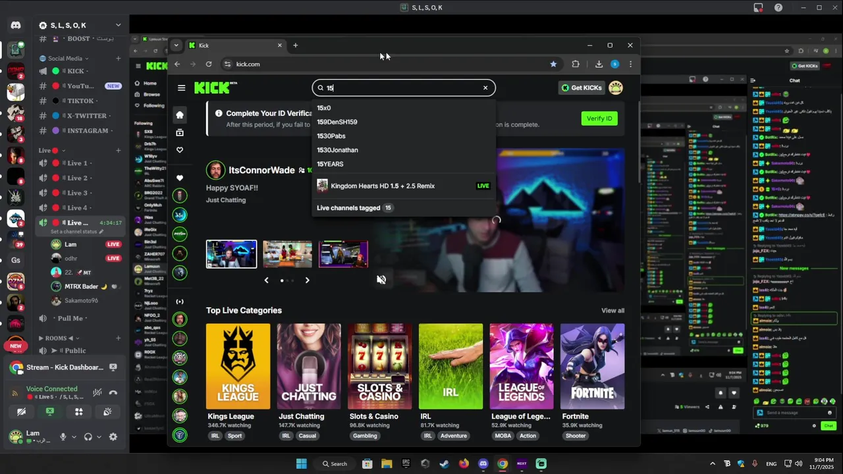
Task: Click View all categories link
Action: tap(612, 311)
